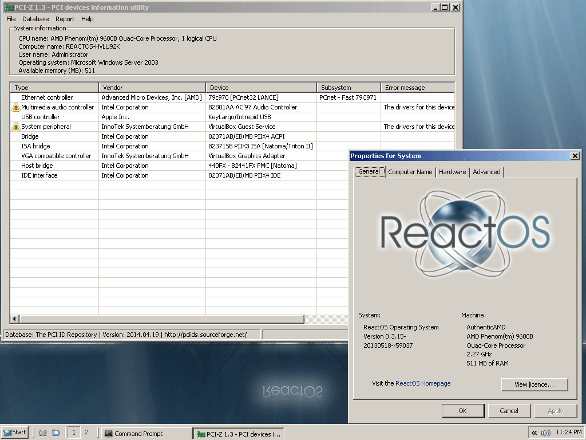Image resolution: width=586 pixels, height=440 pixels.
Task: Click the Apply button in System Properties
Action: click(555, 411)
